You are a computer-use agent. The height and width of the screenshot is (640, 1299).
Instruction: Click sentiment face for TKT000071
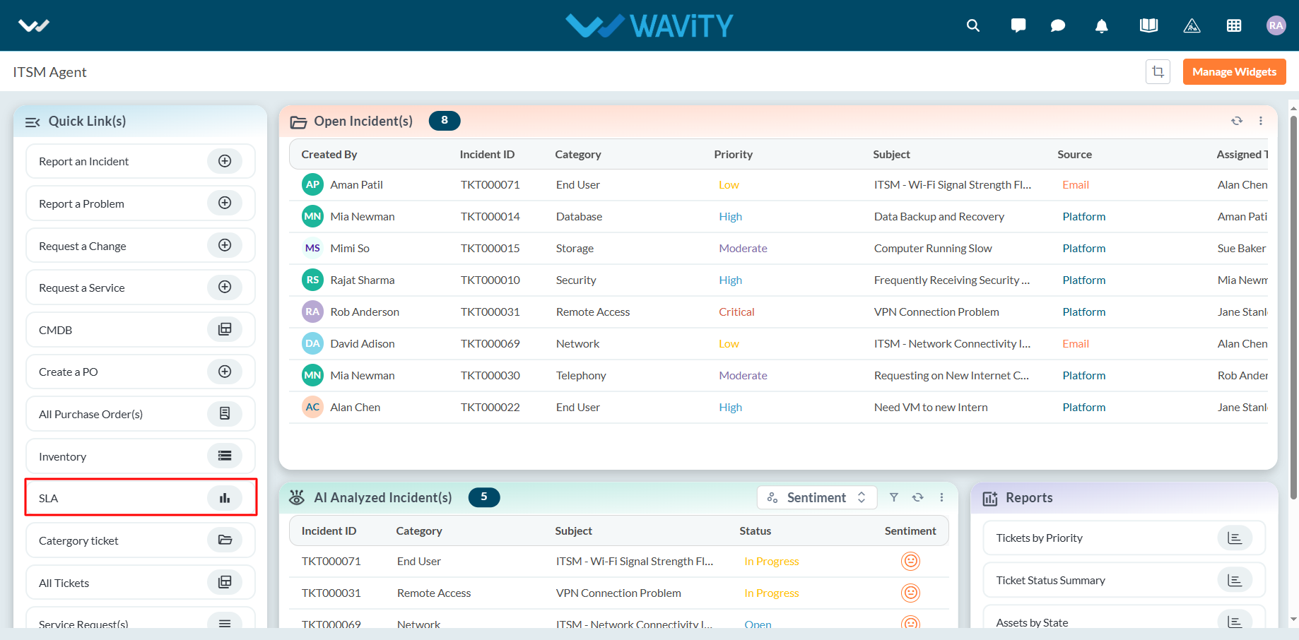(x=910, y=561)
